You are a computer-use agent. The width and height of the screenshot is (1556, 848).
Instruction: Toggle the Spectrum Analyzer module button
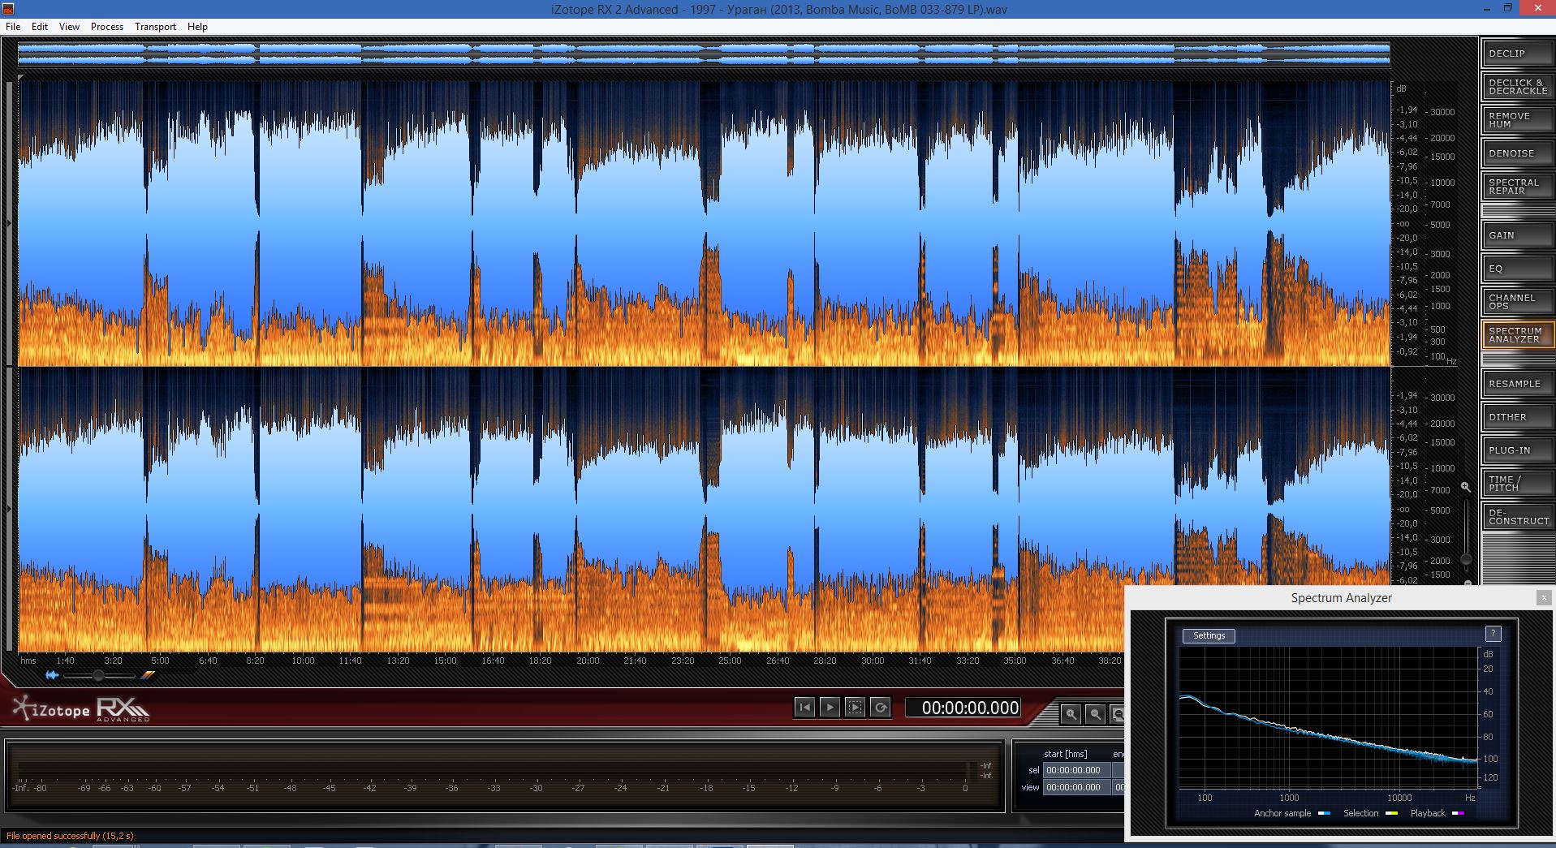tap(1517, 335)
